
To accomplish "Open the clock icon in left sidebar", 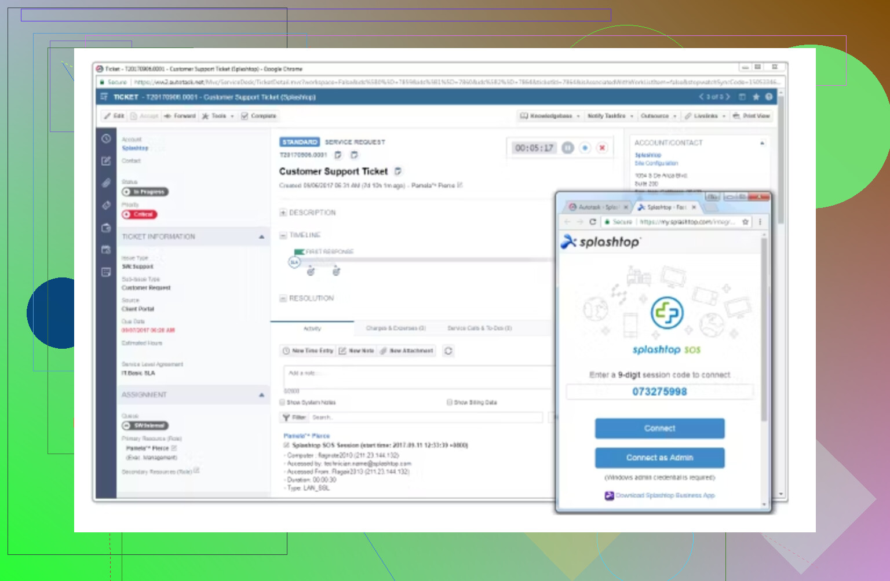I will click(x=106, y=139).
